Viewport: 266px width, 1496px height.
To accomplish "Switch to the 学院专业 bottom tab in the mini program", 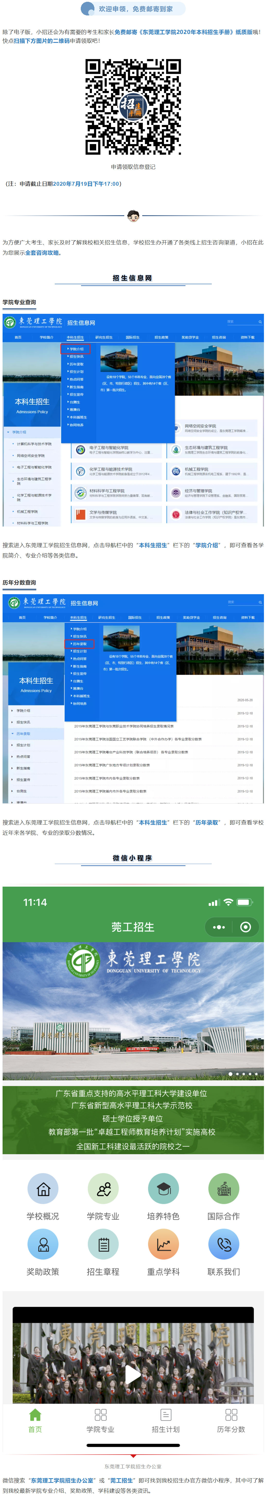I will [101, 1420].
